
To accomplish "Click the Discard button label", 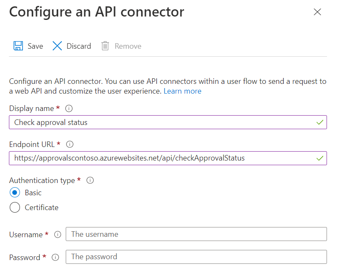I will (x=79, y=46).
